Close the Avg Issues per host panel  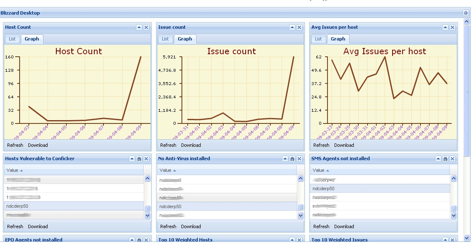[x=452, y=28]
